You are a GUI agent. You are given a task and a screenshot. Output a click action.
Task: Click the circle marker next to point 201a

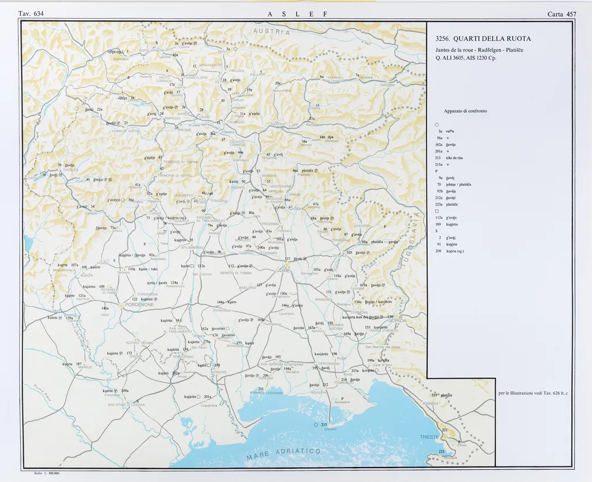pos(198,397)
